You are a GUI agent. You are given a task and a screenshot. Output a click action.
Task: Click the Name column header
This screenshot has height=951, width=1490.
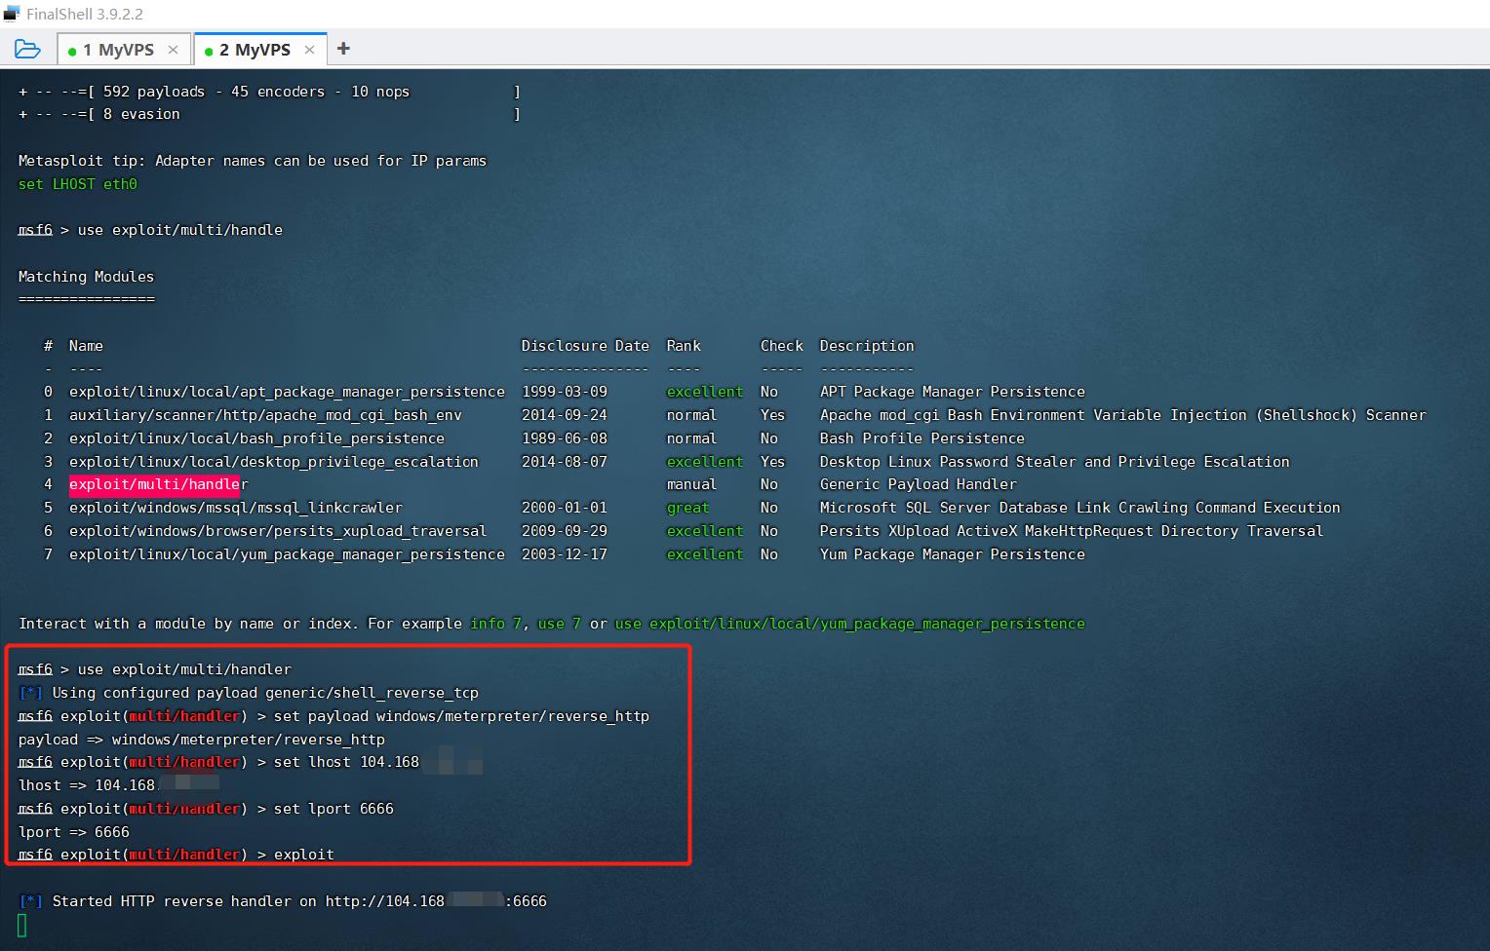click(86, 346)
